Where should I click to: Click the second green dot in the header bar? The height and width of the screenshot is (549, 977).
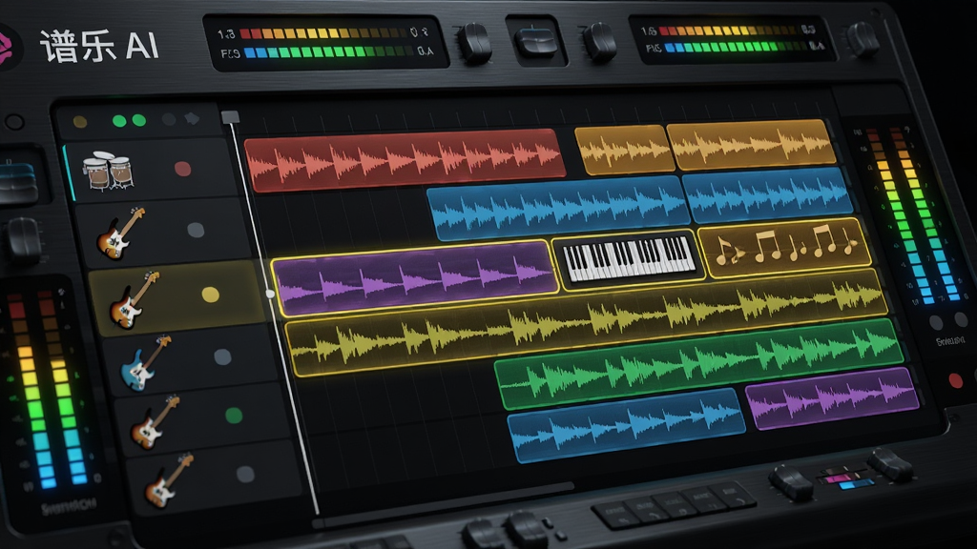(139, 120)
